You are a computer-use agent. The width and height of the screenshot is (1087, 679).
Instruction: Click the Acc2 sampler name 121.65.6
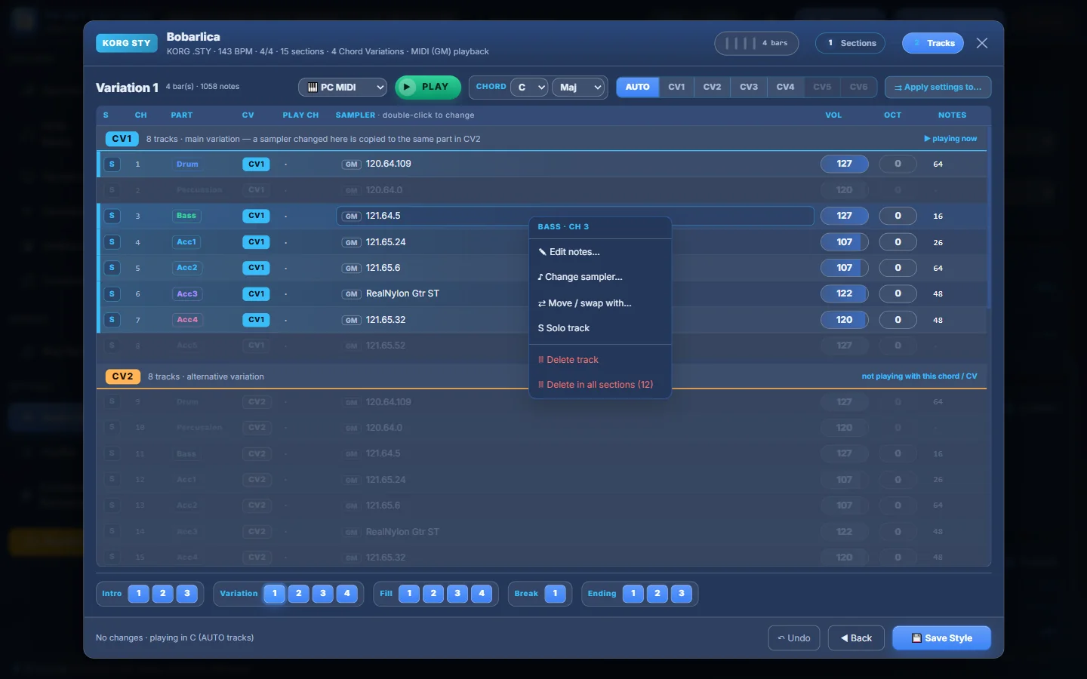click(x=383, y=268)
